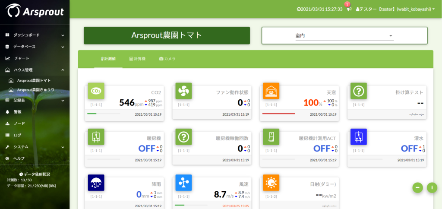Screen dimensions: 442x209
Task: Open the 室内 location dropdown
Action: pos(344,36)
